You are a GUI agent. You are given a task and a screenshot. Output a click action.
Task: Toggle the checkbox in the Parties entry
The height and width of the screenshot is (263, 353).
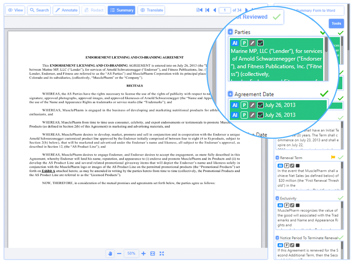[x=260, y=43]
